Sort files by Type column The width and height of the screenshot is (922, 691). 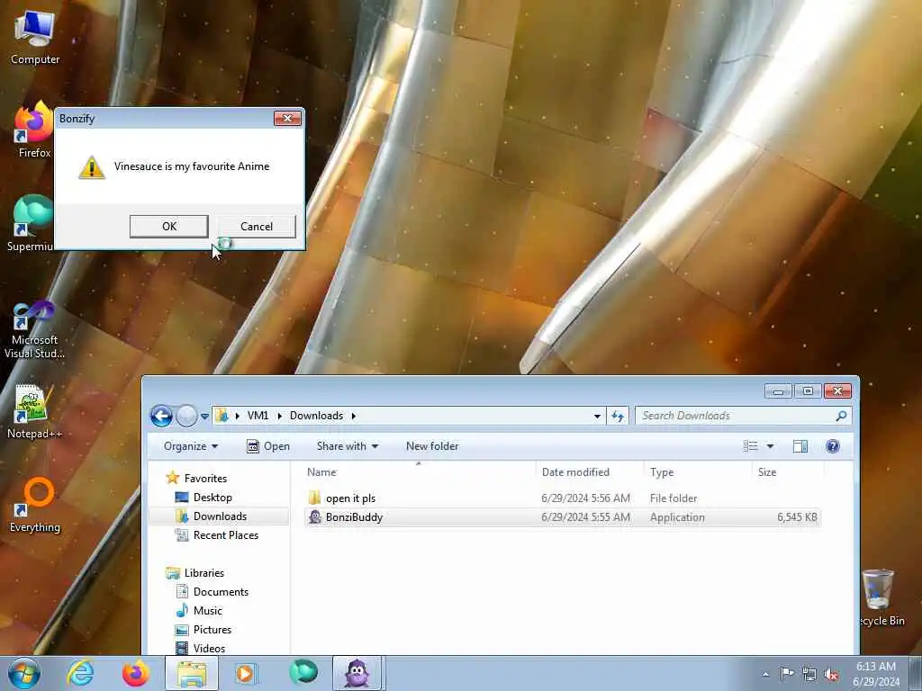point(698,471)
